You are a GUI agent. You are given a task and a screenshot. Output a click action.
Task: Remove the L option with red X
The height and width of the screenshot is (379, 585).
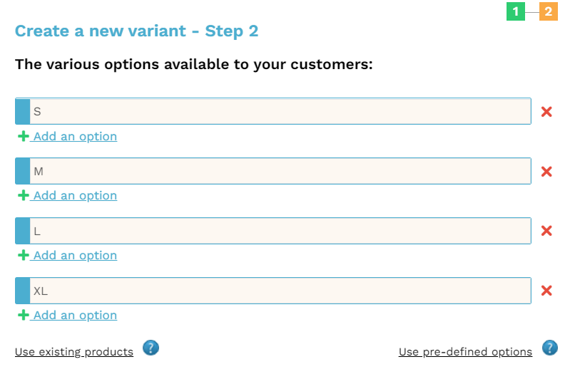tap(546, 231)
